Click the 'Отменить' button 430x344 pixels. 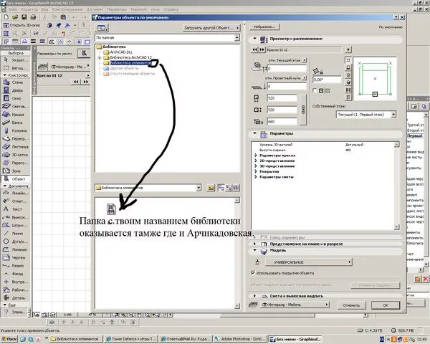coord(351,305)
